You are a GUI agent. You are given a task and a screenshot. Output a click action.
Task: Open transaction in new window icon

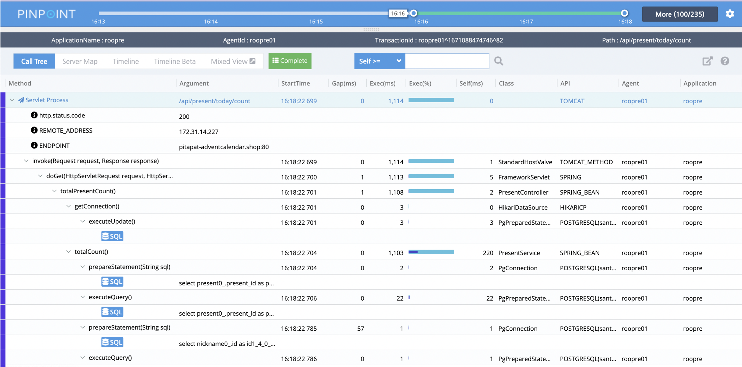[707, 61]
